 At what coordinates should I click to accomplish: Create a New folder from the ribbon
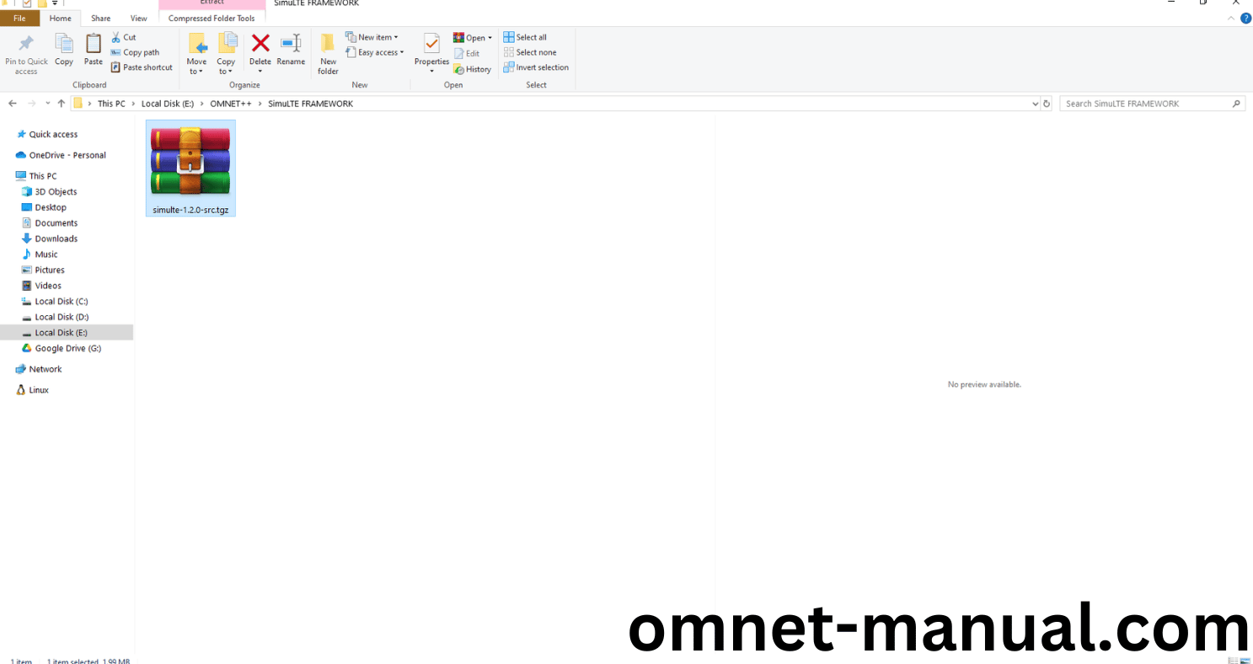tap(328, 53)
